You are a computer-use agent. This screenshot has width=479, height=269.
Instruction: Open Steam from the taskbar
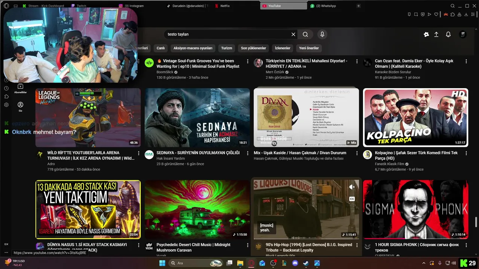coord(306,263)
